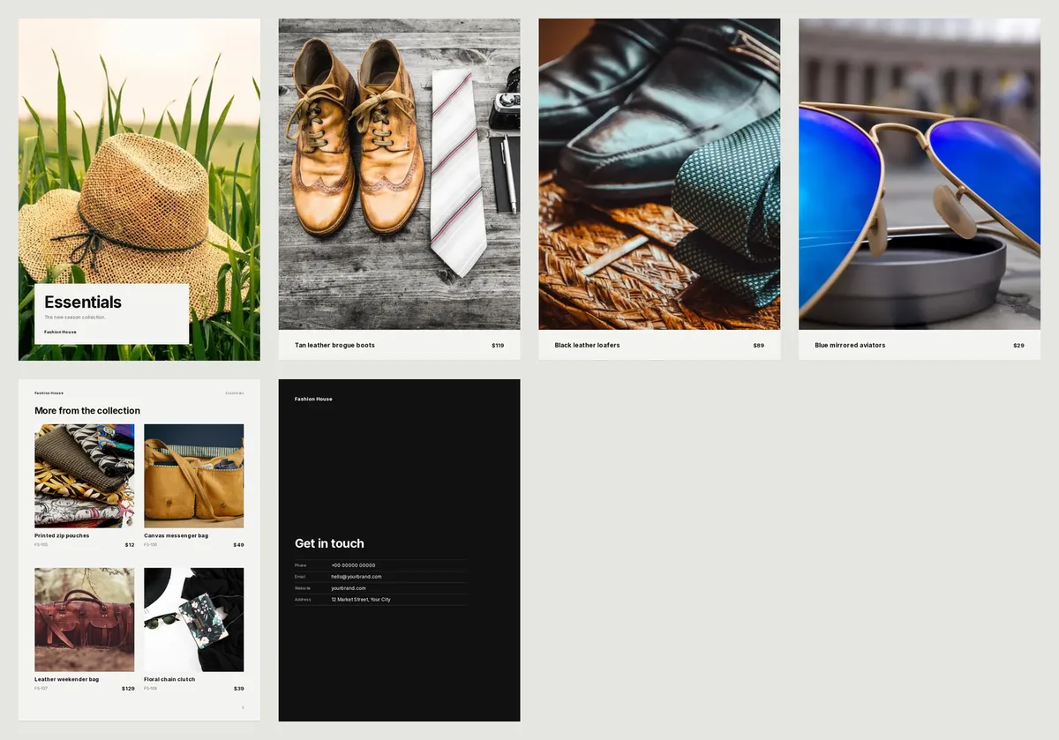1059x740 pixels.
Task: Click the "Black leather loafers" caption
Action: (587, 345)
